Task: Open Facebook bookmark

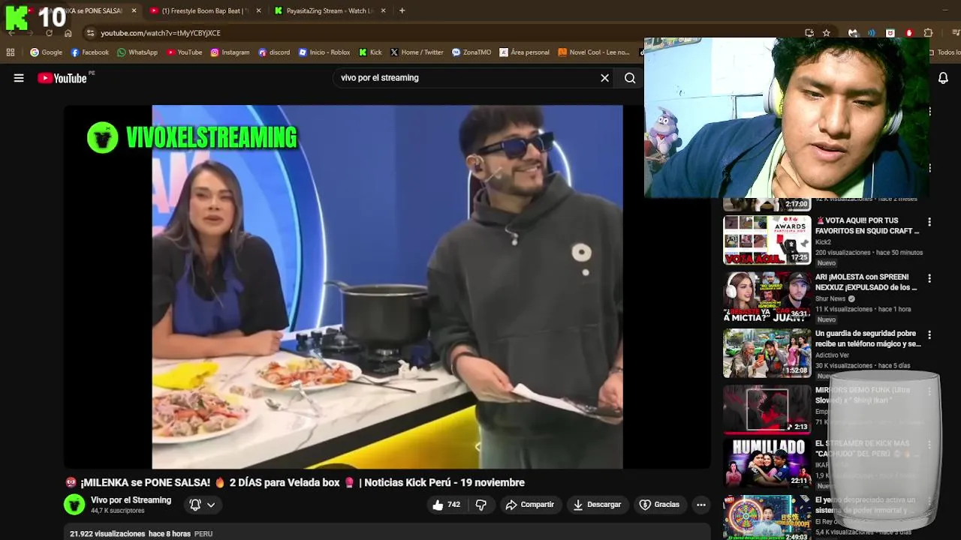Action: click(90, 52)
